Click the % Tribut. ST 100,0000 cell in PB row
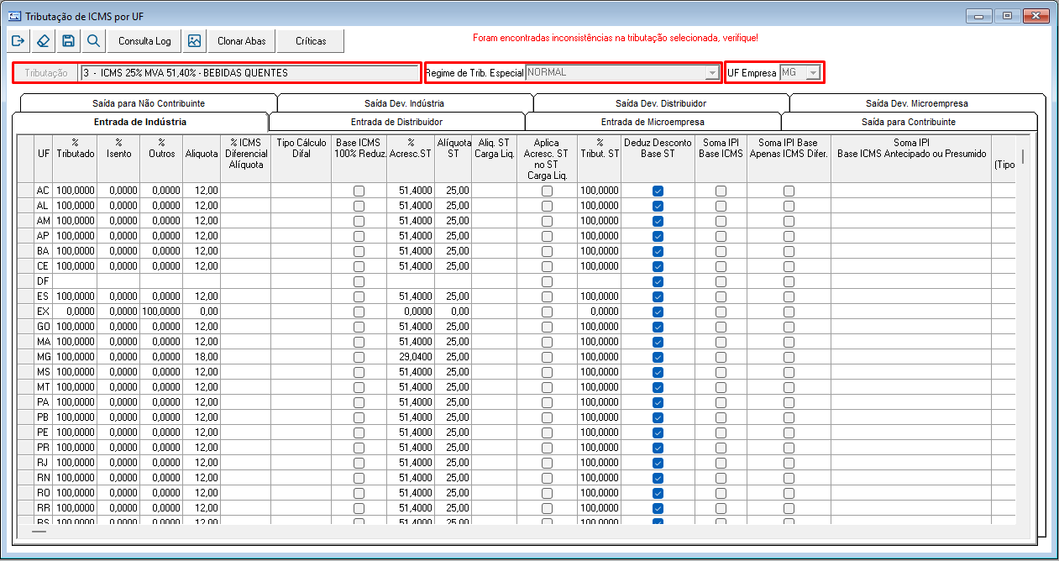 (x=600, y=417)
